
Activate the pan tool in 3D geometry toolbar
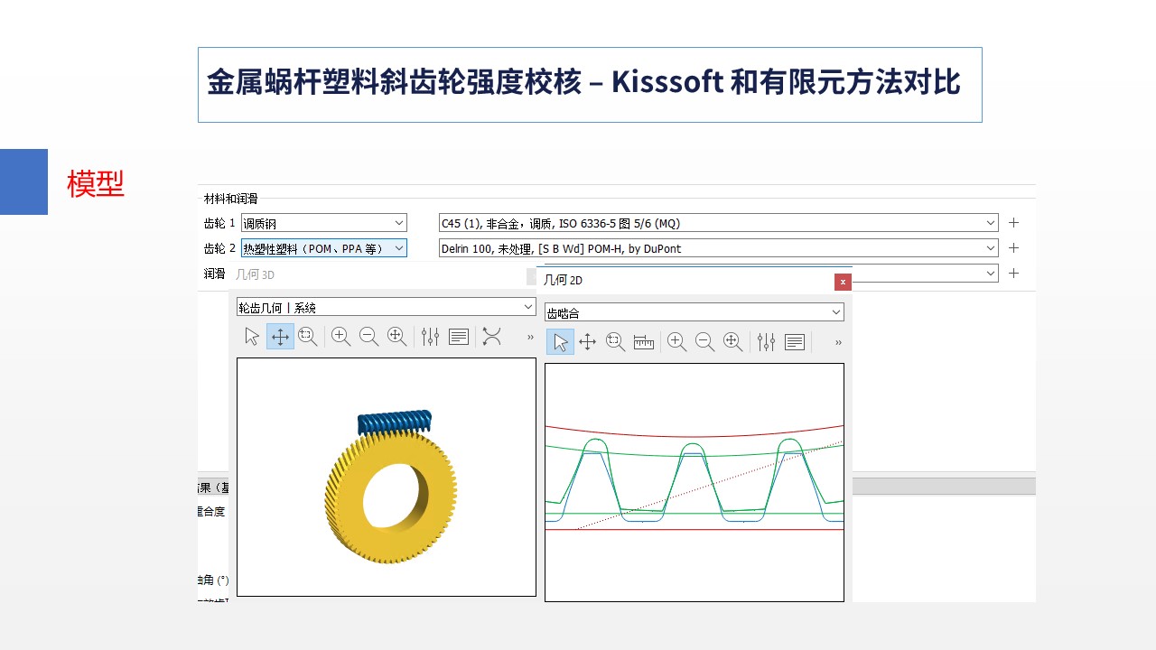[x=280, y=337]
